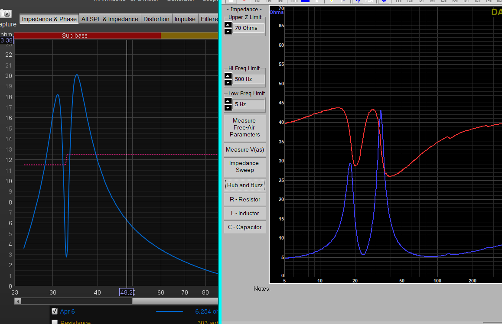Lower the Hi Freq Limit with the down arrow
Screen dimensions: 502x324
coord(228,83)
